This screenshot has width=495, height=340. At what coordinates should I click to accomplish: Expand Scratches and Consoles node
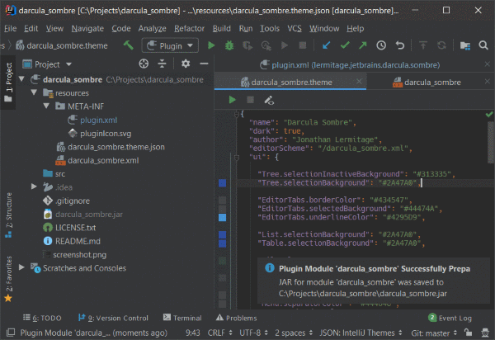[21, 267]
